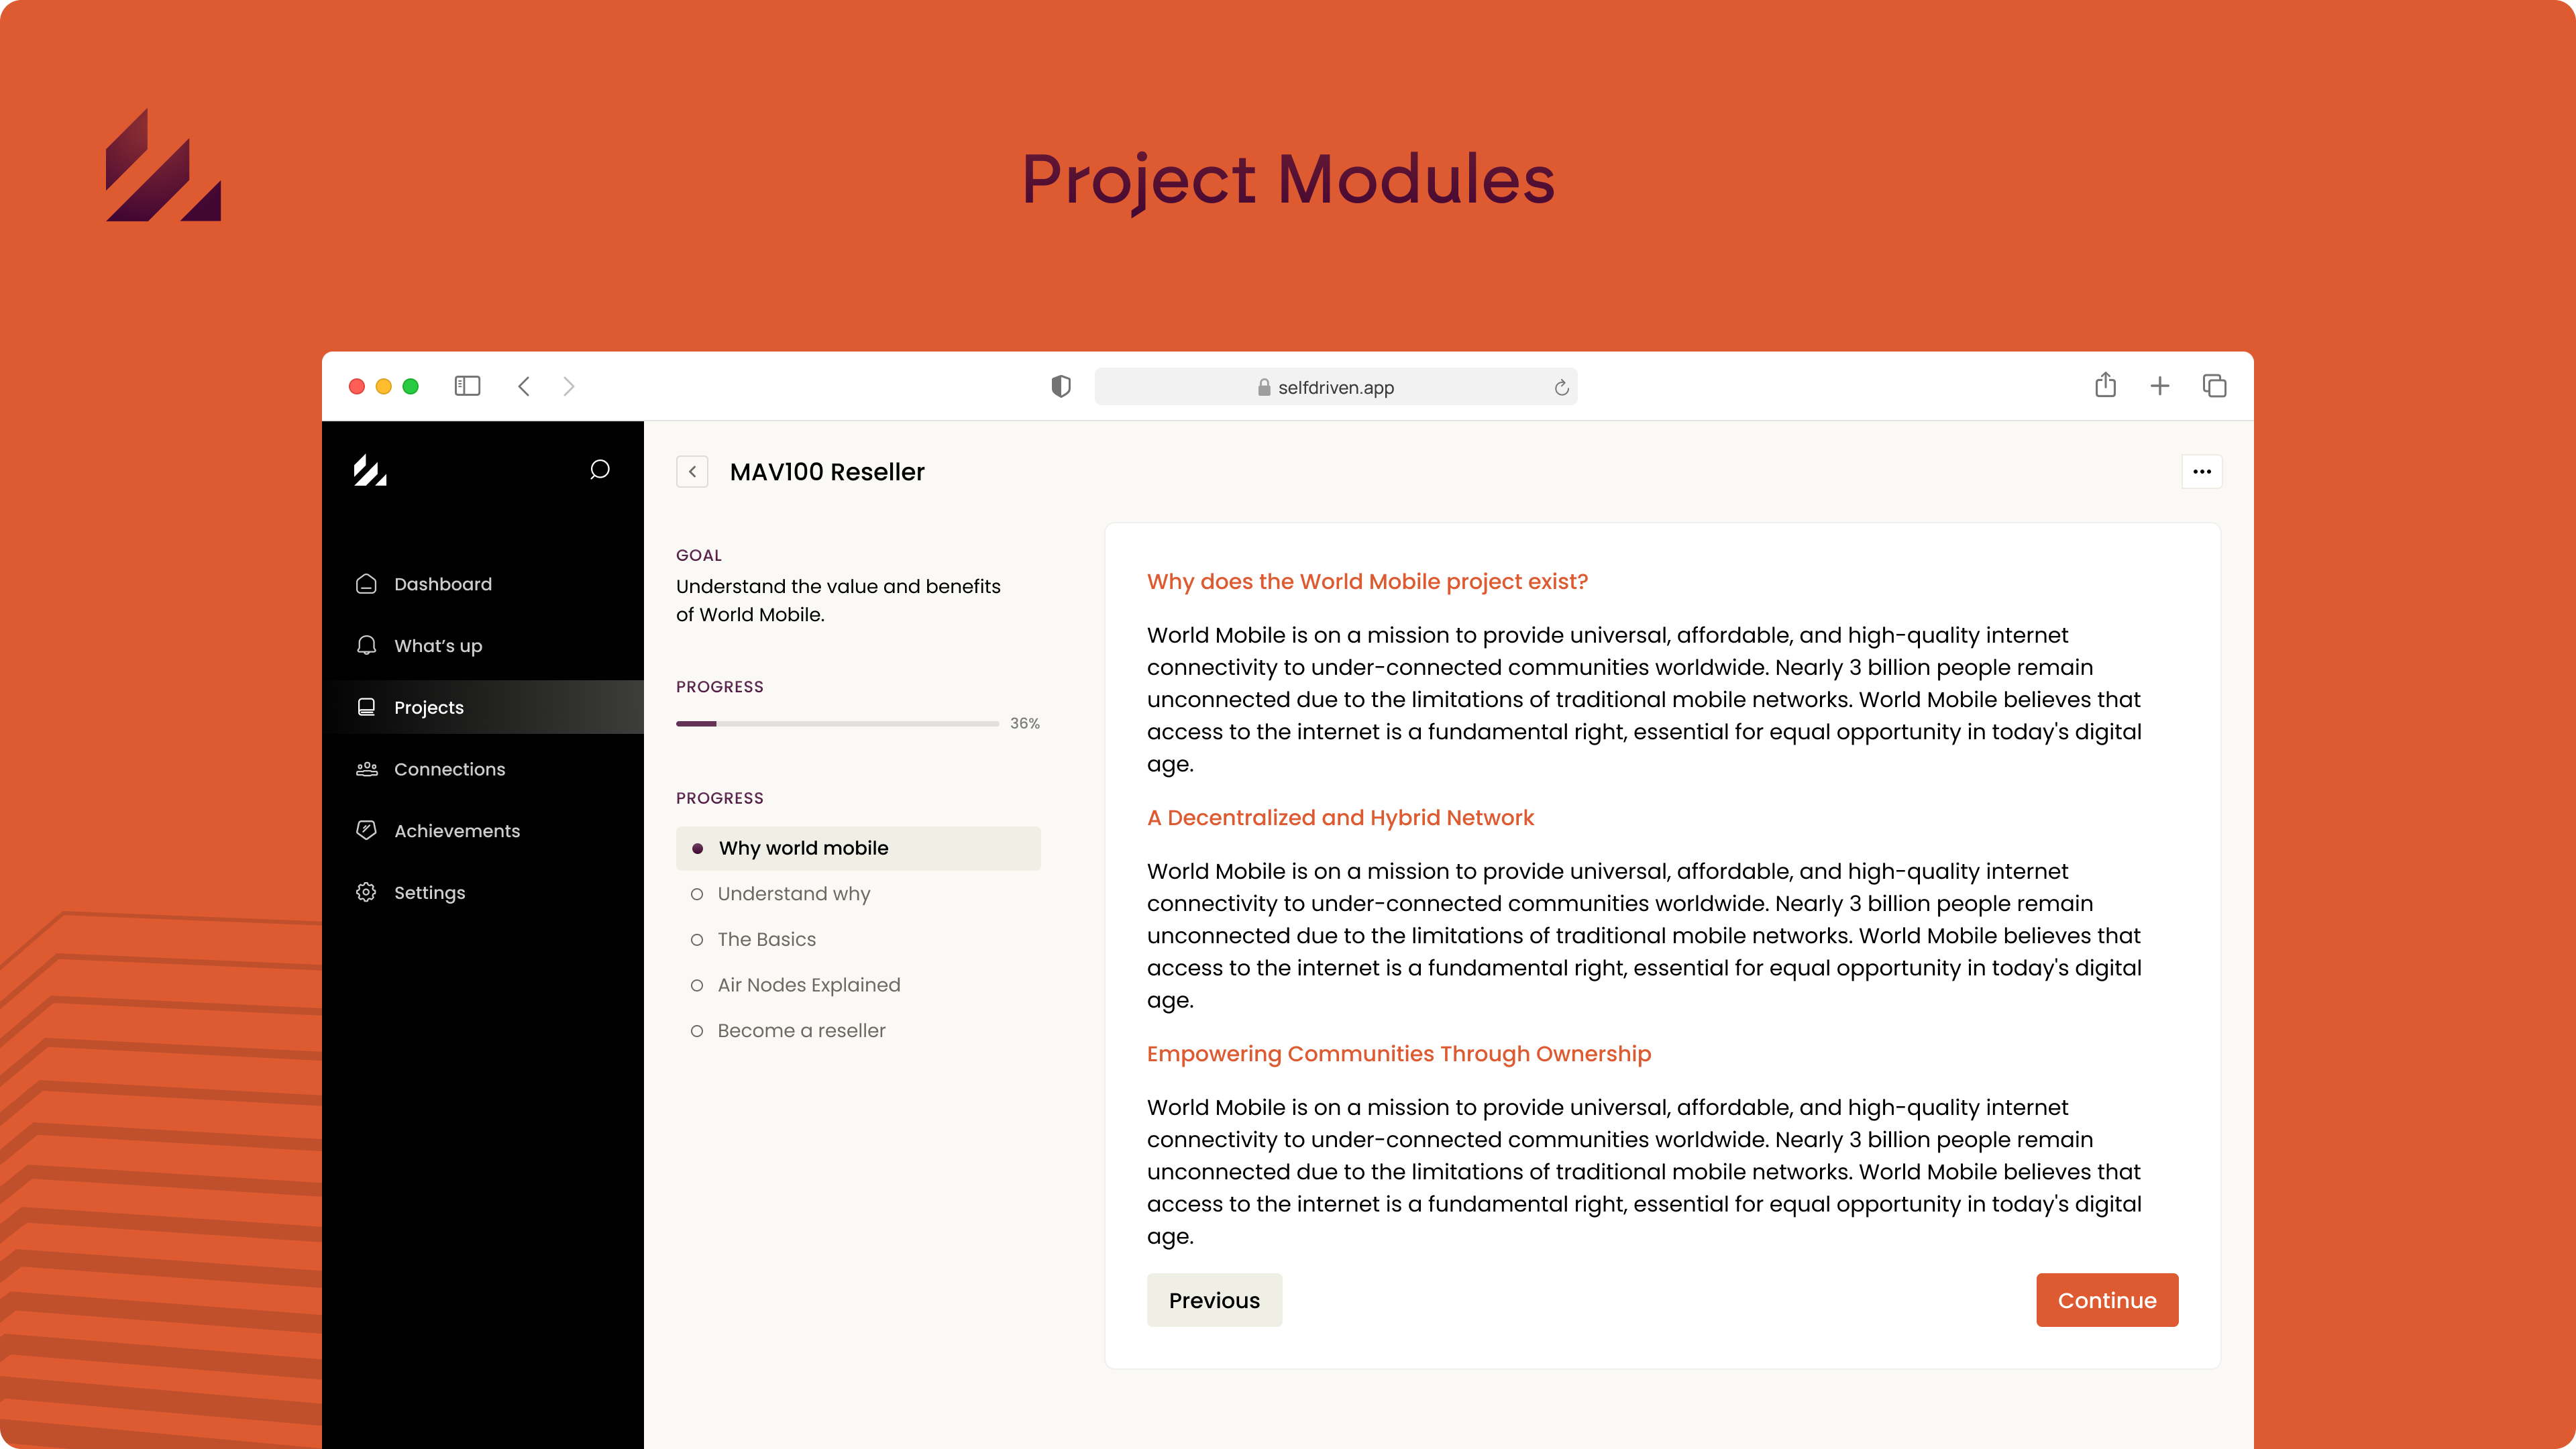
Task: Open a new tab with plus icon
Action: [x=2160, y=386]
